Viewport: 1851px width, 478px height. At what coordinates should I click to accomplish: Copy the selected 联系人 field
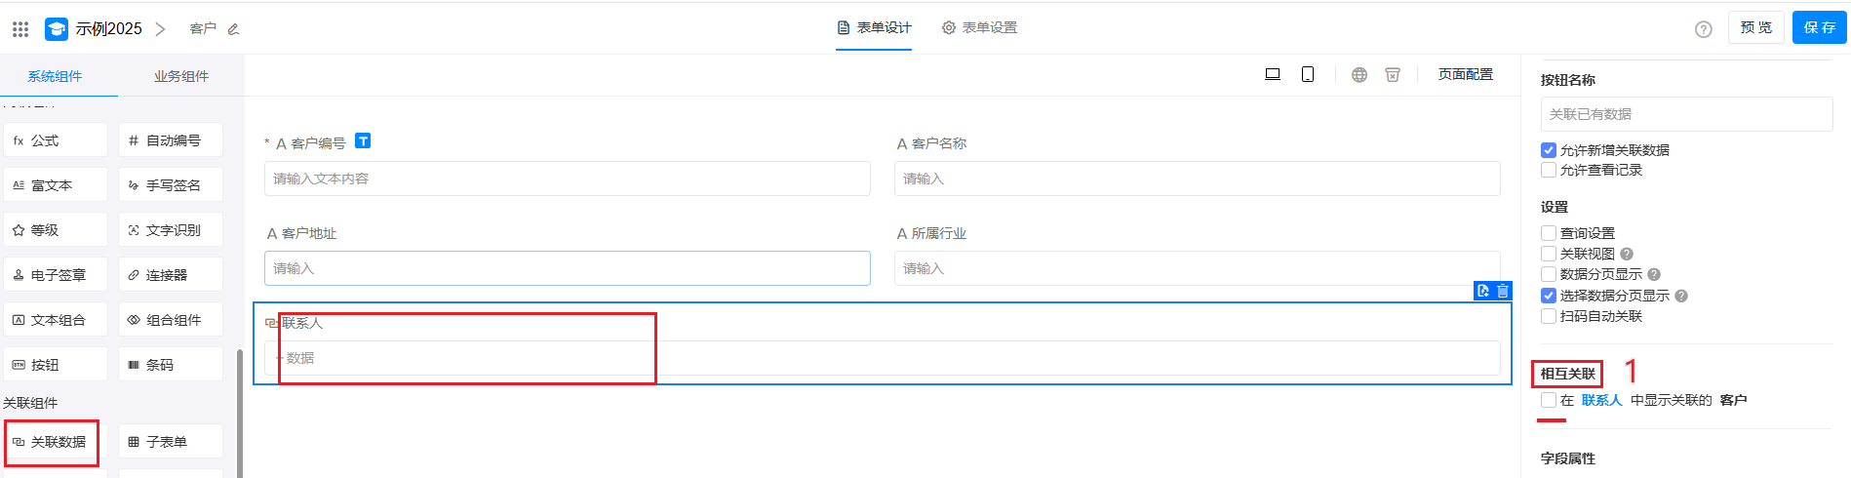[x=1483, y=291]
